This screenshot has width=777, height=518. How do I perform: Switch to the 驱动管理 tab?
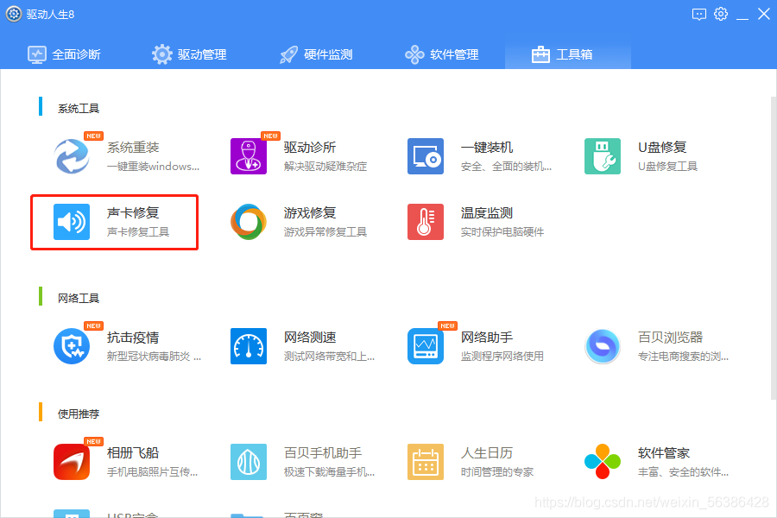point(189,54)
